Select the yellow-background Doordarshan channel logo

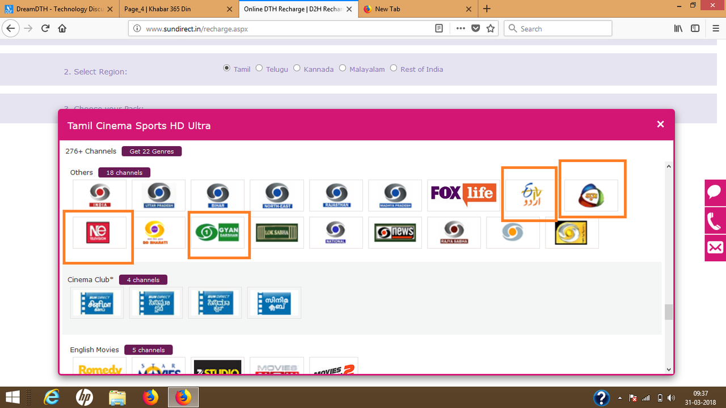coord(572,232)
